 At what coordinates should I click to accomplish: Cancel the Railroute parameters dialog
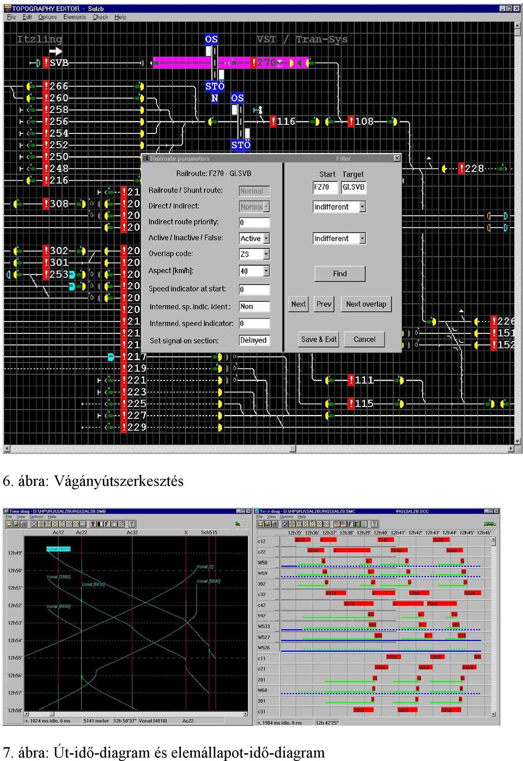pos(364,339)
